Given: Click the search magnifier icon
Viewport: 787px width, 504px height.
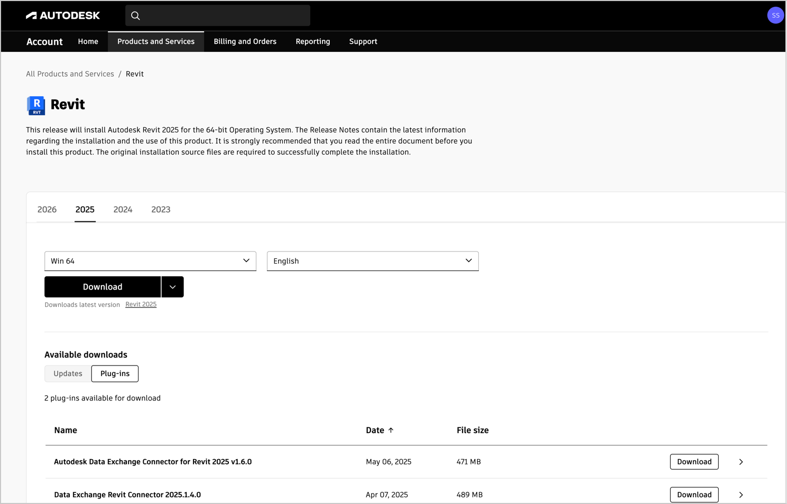Looking at the screenshot, I should [136, 16].
